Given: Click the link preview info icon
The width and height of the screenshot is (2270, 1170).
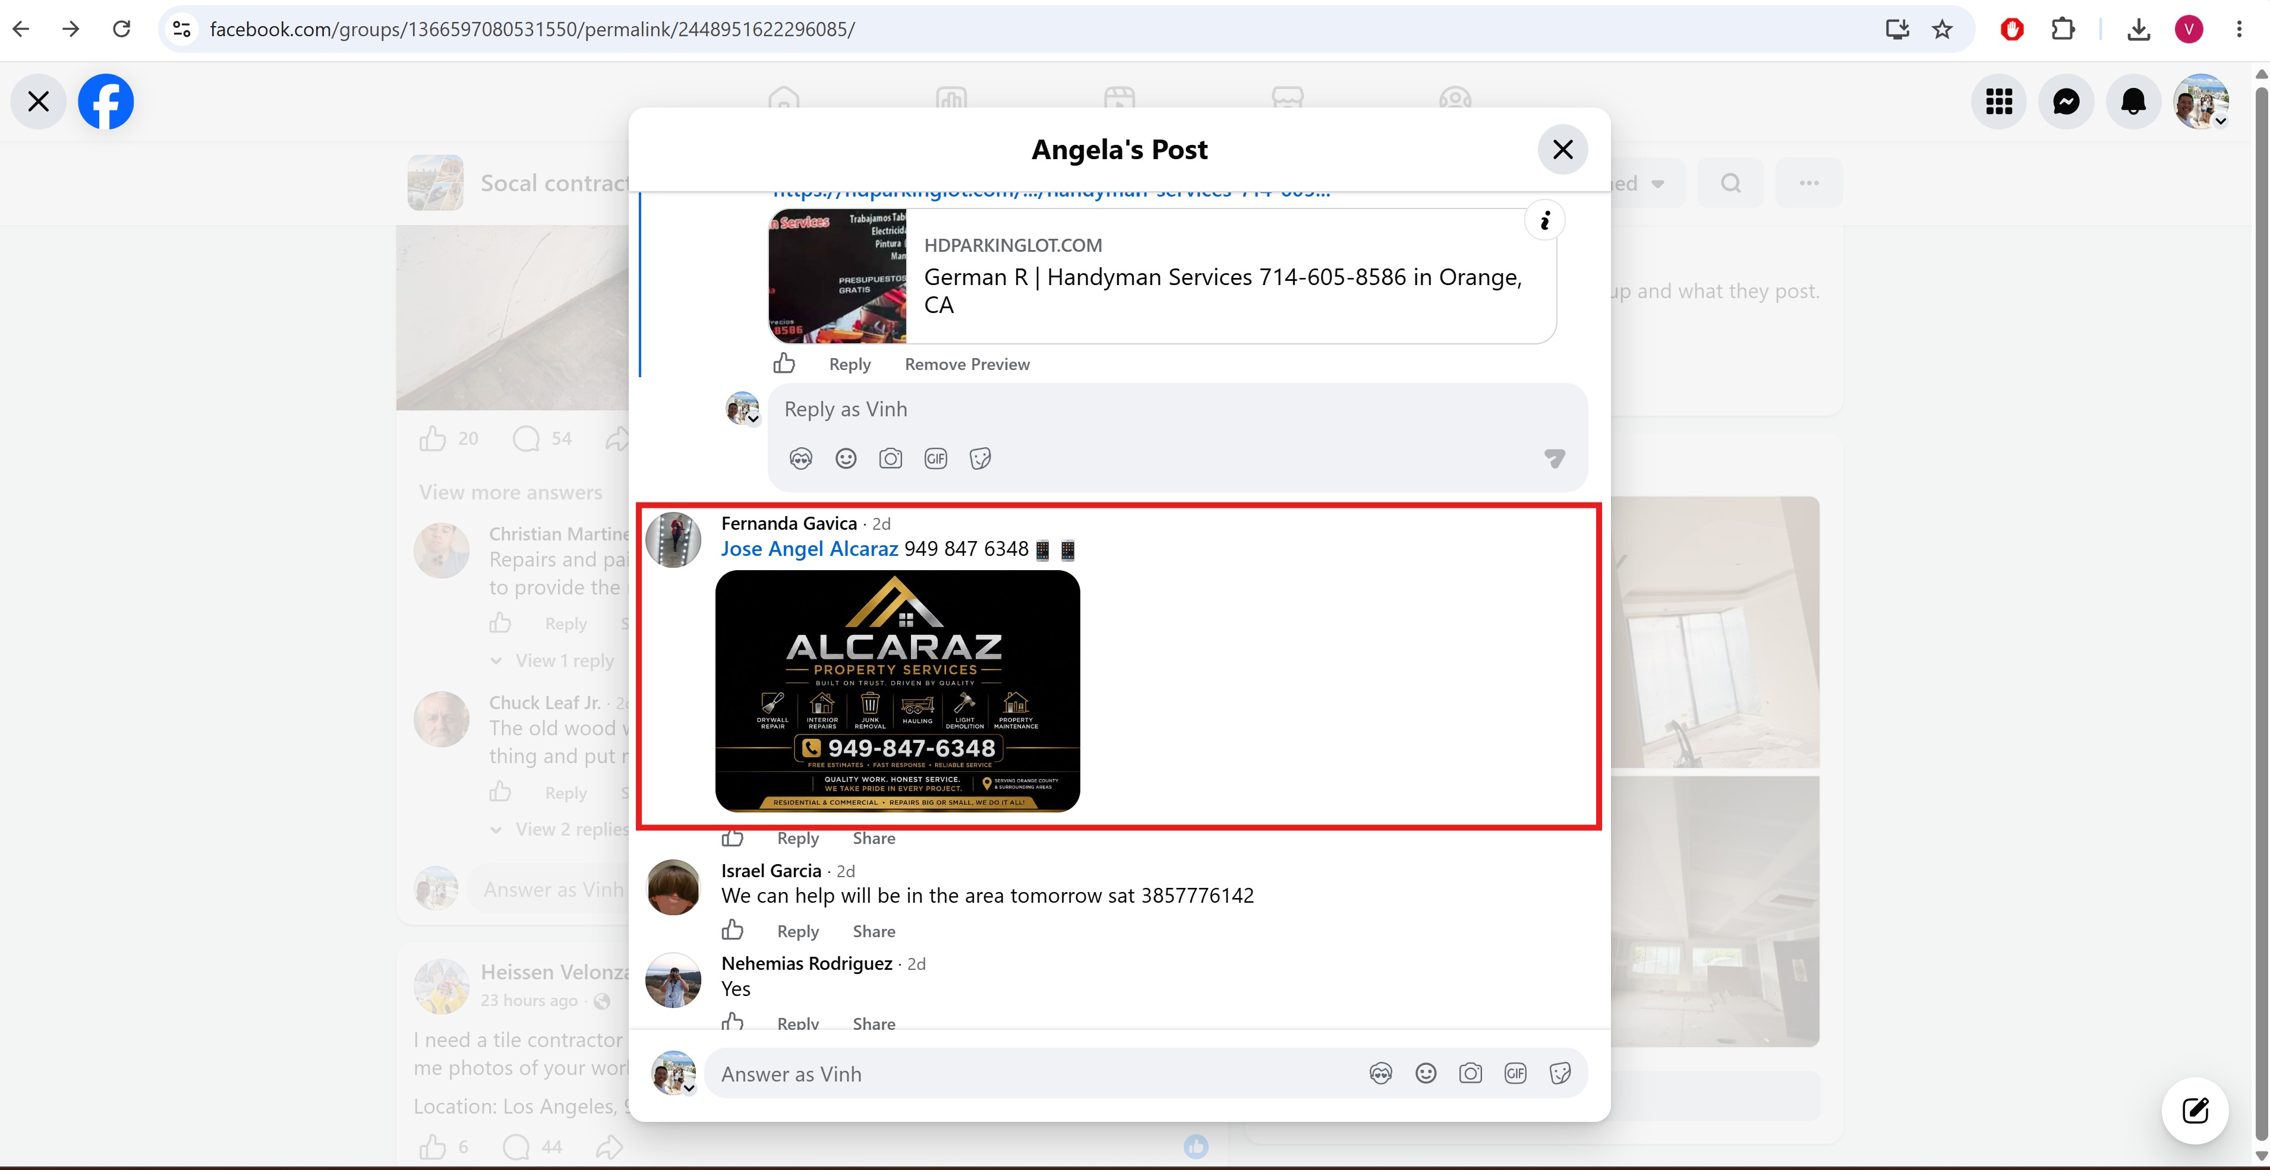Looking at the screenshot, I should (x=1544, y=220).
